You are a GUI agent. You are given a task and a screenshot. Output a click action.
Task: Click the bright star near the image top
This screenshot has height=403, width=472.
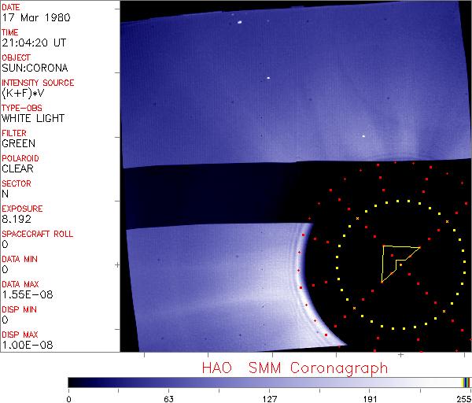tap(238, 23)
